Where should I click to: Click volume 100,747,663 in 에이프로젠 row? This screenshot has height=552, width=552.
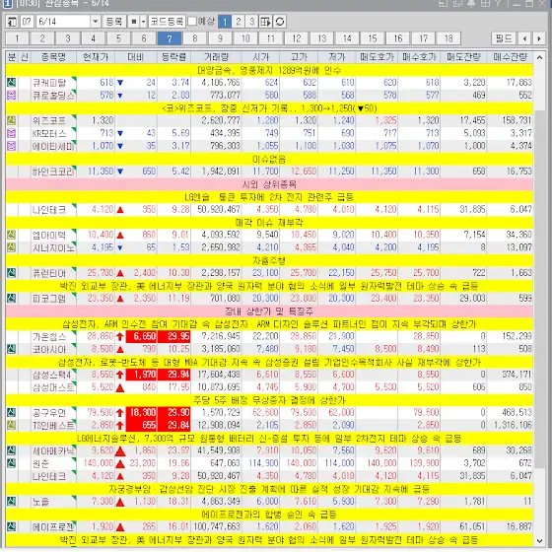tap(216, 527)
